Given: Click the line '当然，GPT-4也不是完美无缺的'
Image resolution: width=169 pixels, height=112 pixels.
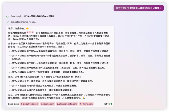Looking at the screenshot, I should click(45, 77).
